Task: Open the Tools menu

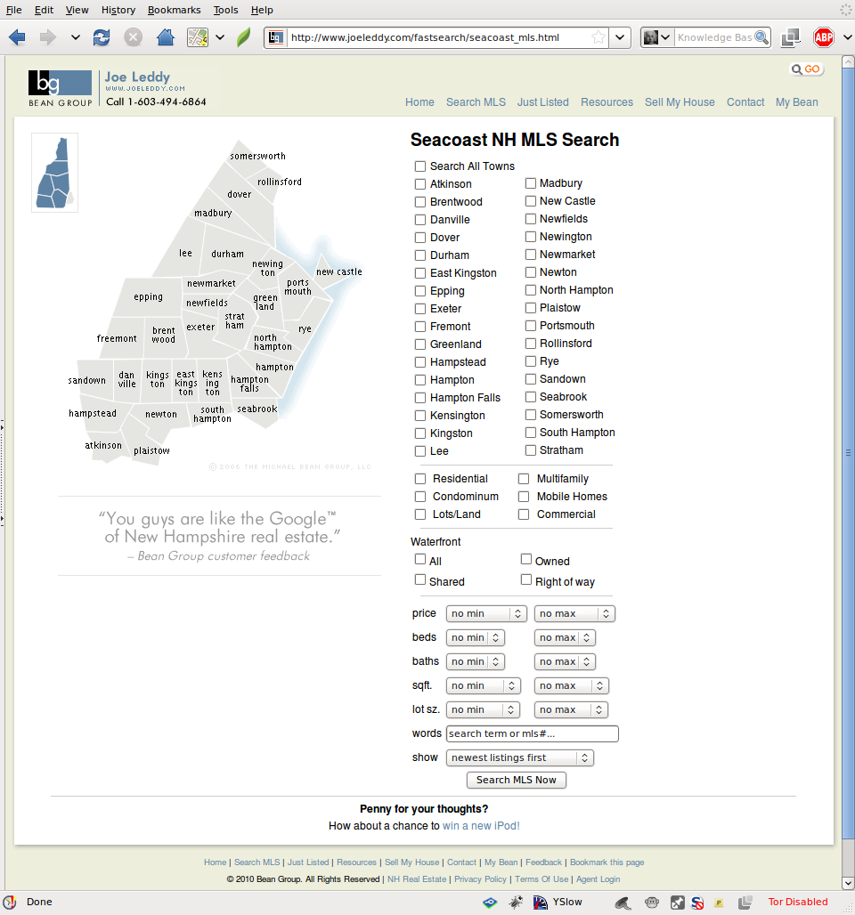Action: click(225, 10)
